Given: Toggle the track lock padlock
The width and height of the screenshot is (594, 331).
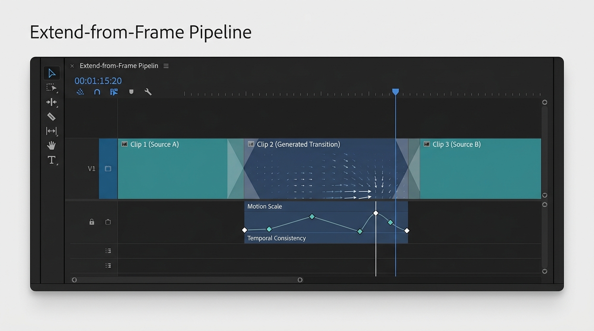Looking at the screenshot, I should (x=92, y=222).
